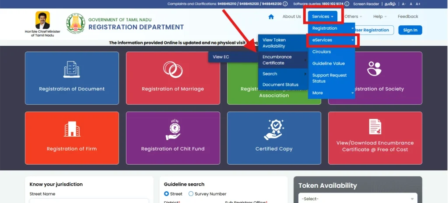
Task: Increase font size with A+
Action: coord(418,4)
